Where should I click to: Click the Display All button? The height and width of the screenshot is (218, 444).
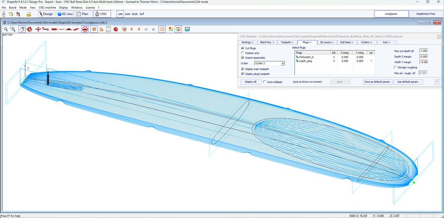[250, 82]
